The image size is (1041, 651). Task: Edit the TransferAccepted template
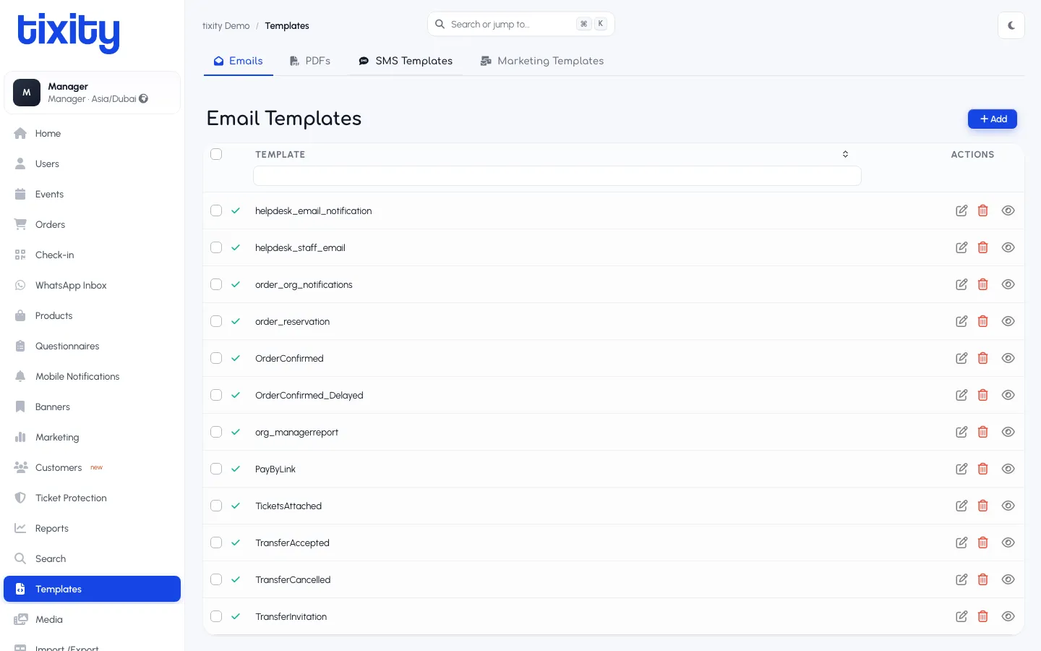coord(961,542)
